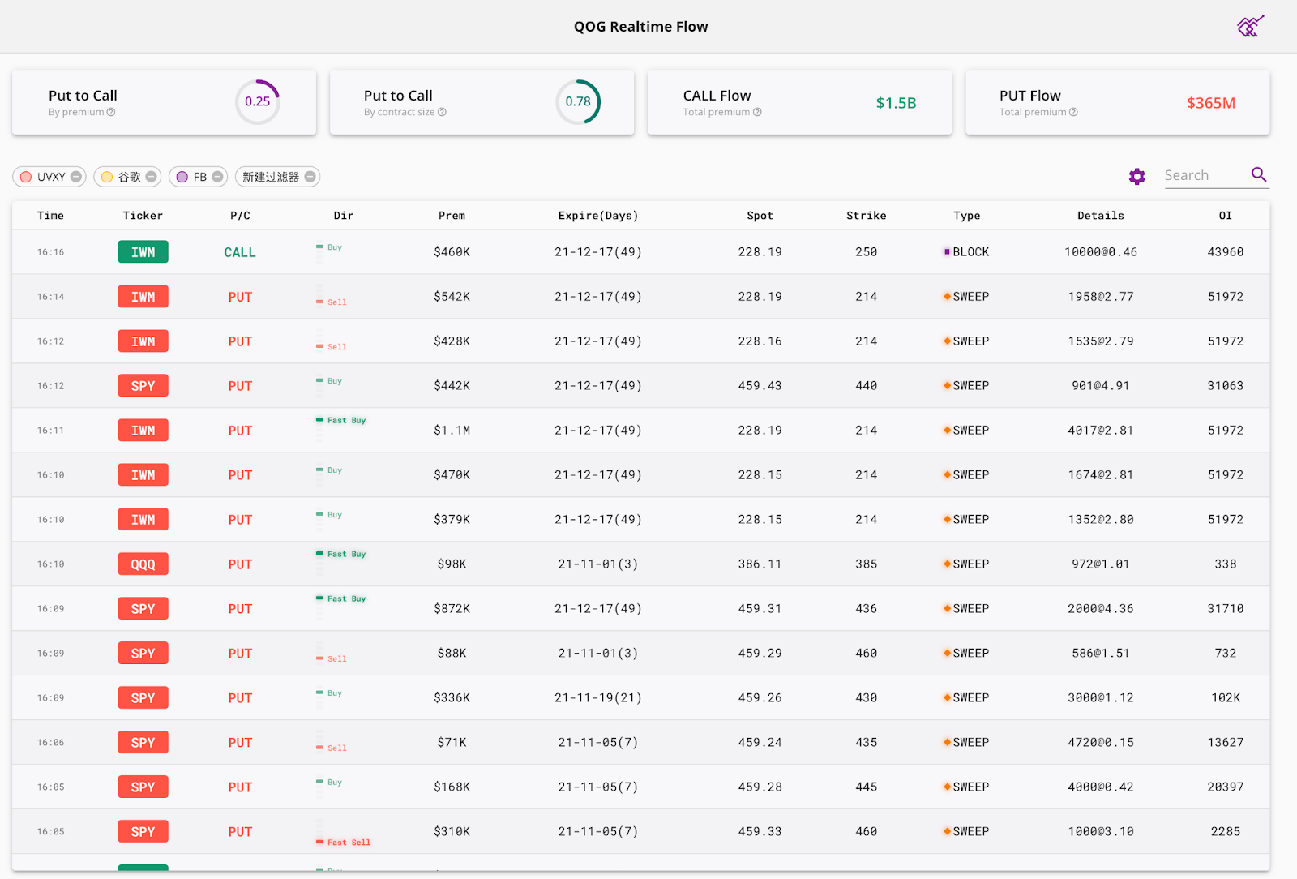Image resolution: width=1297 pixels, height=879 pixels.
Task: Click red color dot on UVXY chip
Action: [26, 177]
